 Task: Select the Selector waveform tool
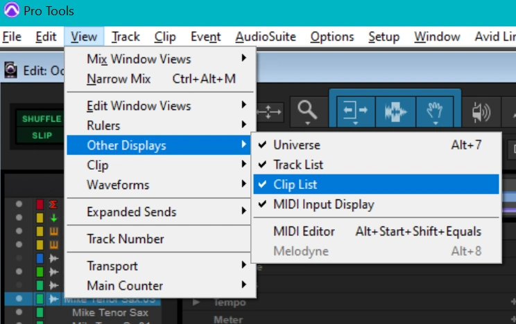point(395,111)
